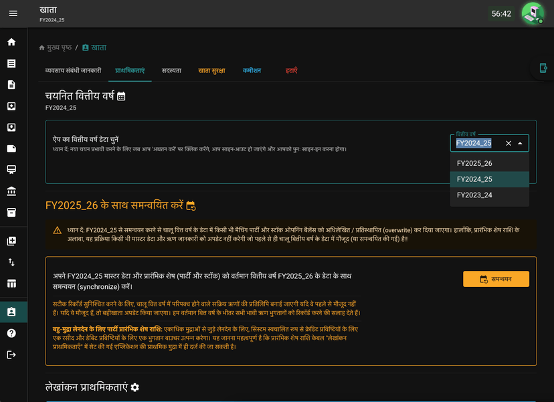Click the FY2024_25 financial year input field
Image resolution: width=554 pixels, height=402 pixels.
[478, 143]
